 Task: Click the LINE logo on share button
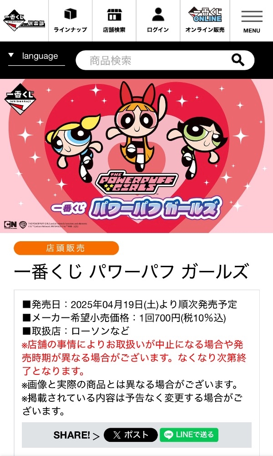(168, 435)
